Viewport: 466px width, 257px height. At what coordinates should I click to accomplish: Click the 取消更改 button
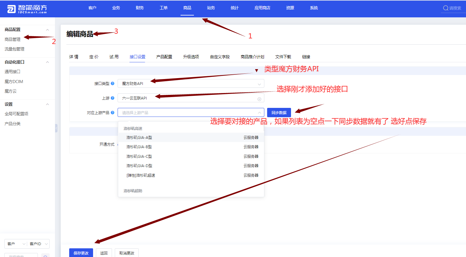[x=127, y=253]
